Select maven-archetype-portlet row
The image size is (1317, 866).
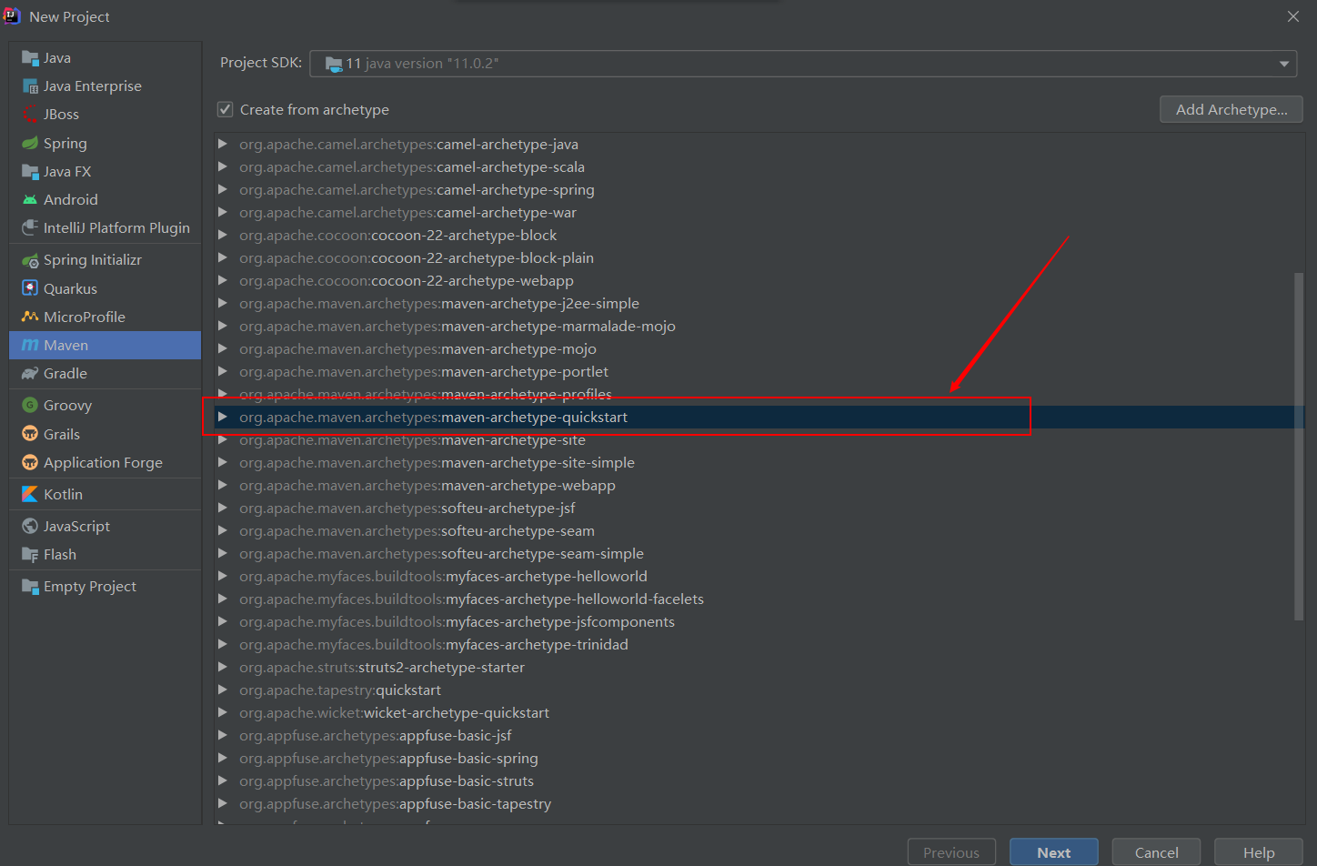pyautogui.click(x=759, y=372)
